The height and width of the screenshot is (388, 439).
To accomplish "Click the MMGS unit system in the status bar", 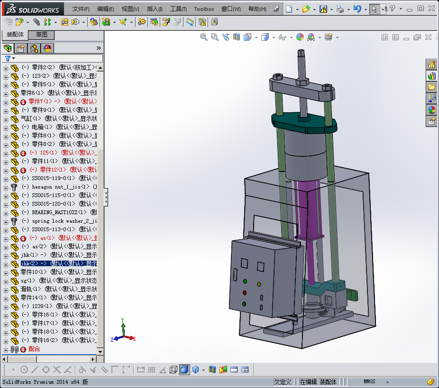I will [x=369, y=382].
